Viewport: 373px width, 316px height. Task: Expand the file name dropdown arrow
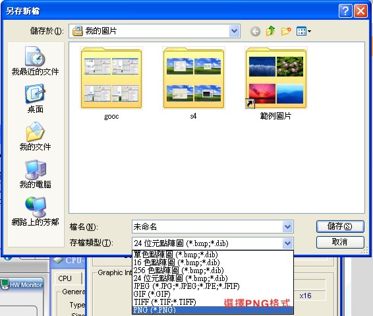(x=287, y=227)
